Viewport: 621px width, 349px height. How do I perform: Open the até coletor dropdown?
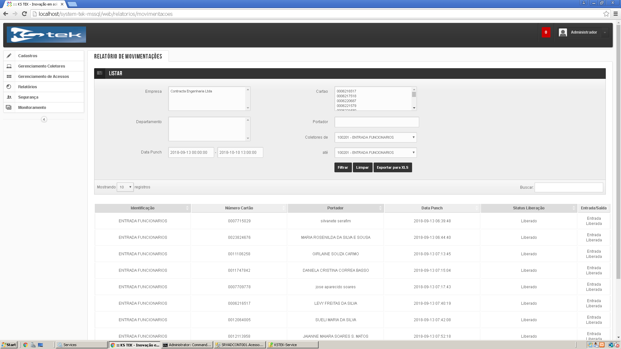pos(376,153)
